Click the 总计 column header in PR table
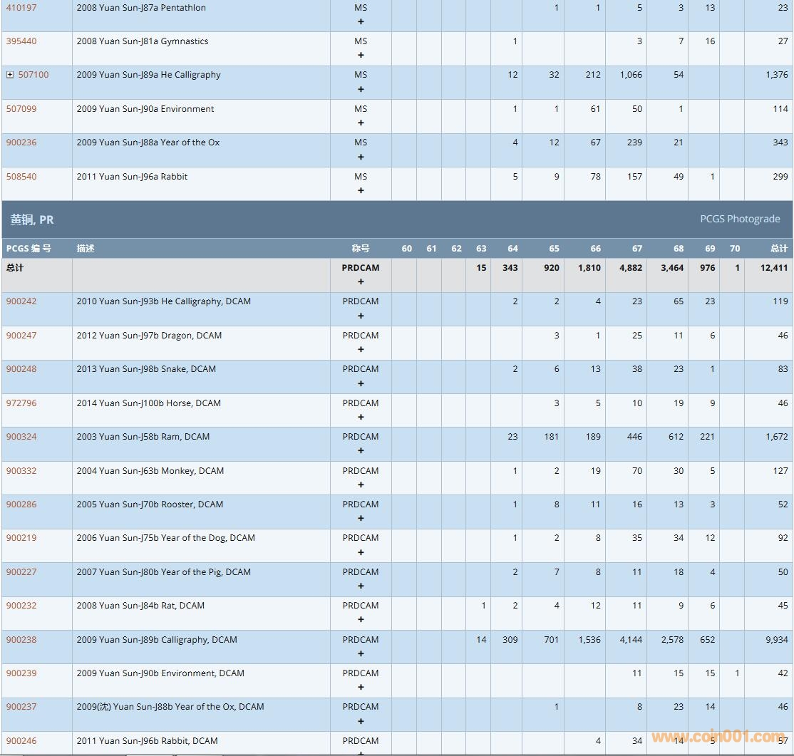This screenshot has width=794, height=756. click(x=778, y=249)
